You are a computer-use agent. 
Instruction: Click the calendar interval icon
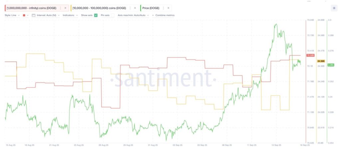(33, 15)
